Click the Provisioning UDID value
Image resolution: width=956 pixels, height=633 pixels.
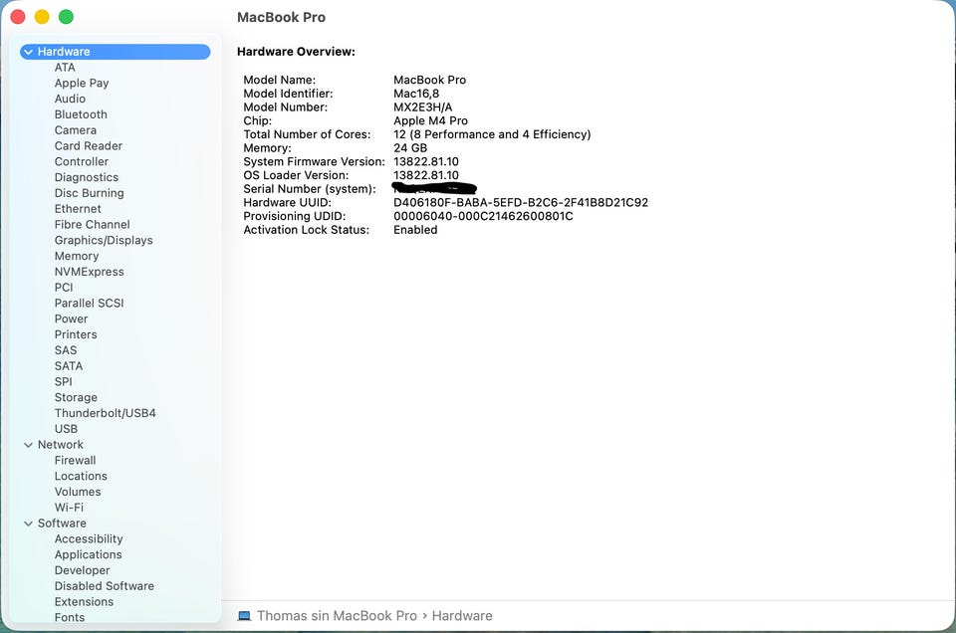(483, 217)
